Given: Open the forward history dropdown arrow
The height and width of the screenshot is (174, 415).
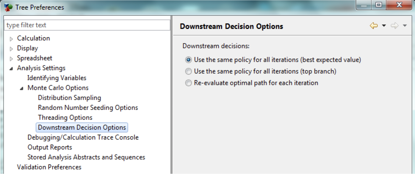Looking at the screenshot, I should [405, 26].
